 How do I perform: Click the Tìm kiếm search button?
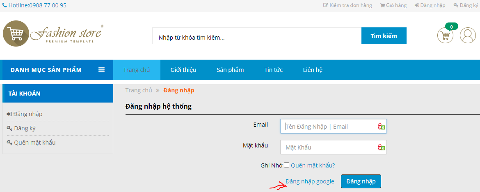point(384,36)
